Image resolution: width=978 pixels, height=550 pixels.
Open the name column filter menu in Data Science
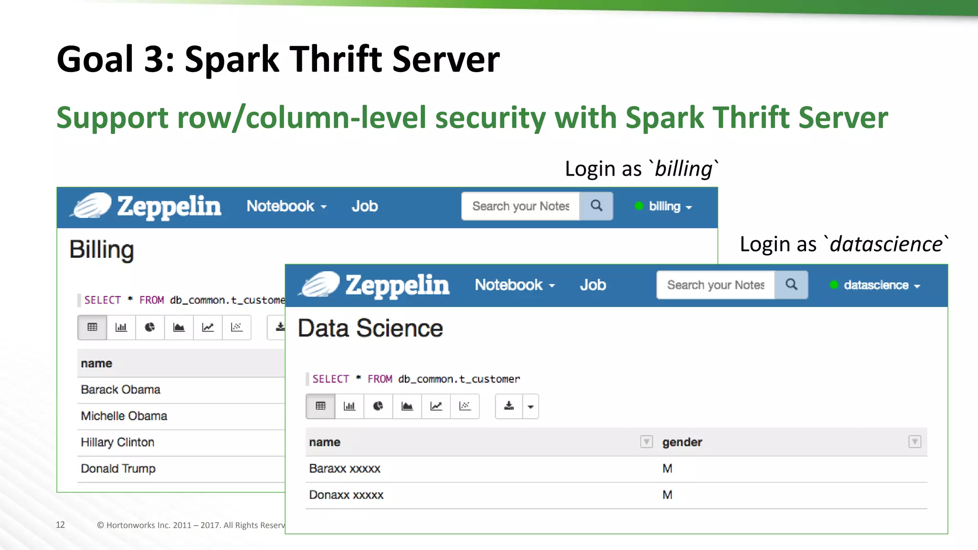pos(646,442)
